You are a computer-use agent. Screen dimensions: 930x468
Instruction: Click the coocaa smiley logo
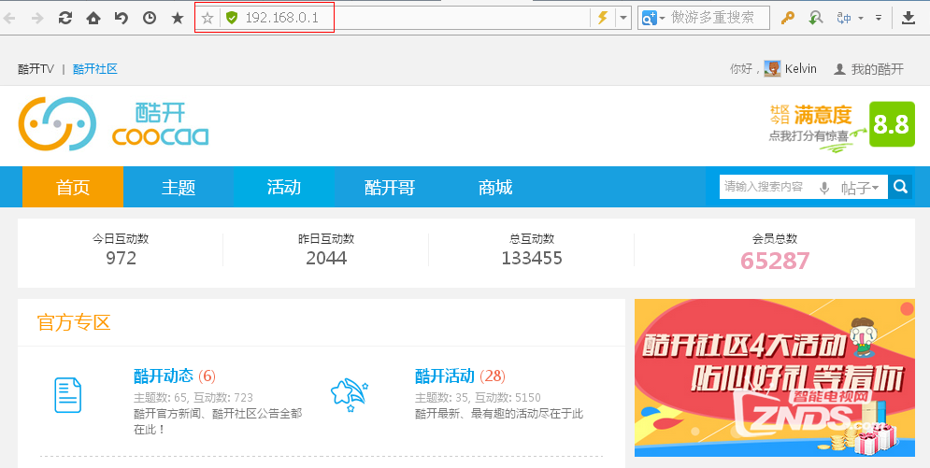[x=57, y=124]
